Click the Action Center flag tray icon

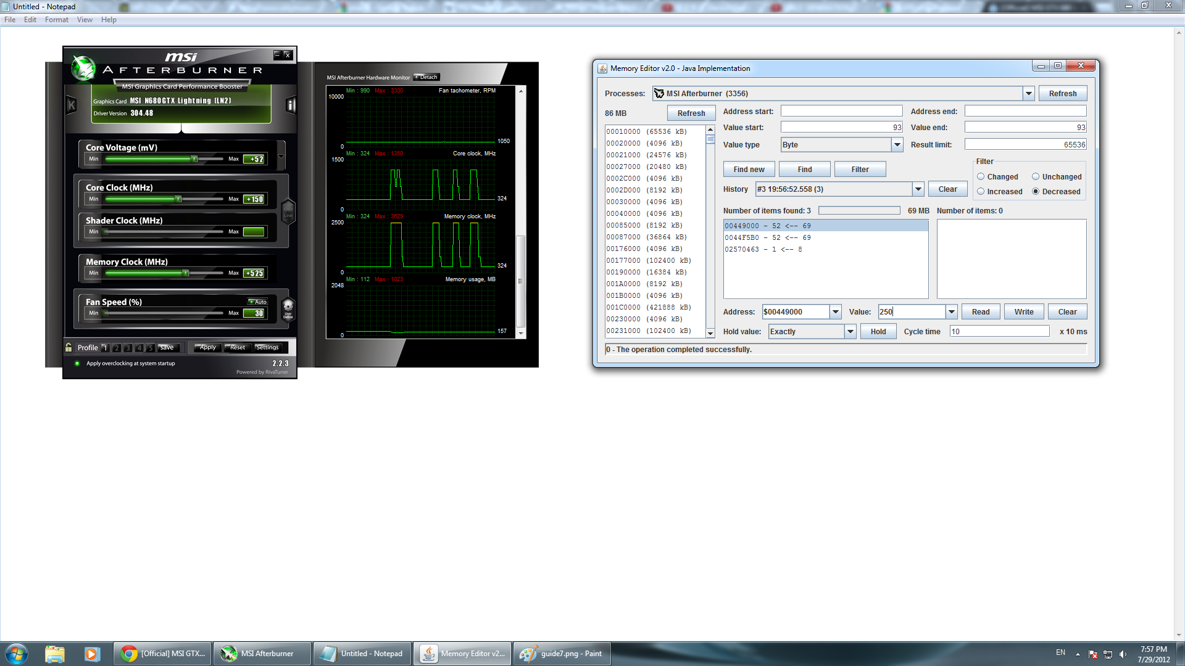click(1093, 654)
